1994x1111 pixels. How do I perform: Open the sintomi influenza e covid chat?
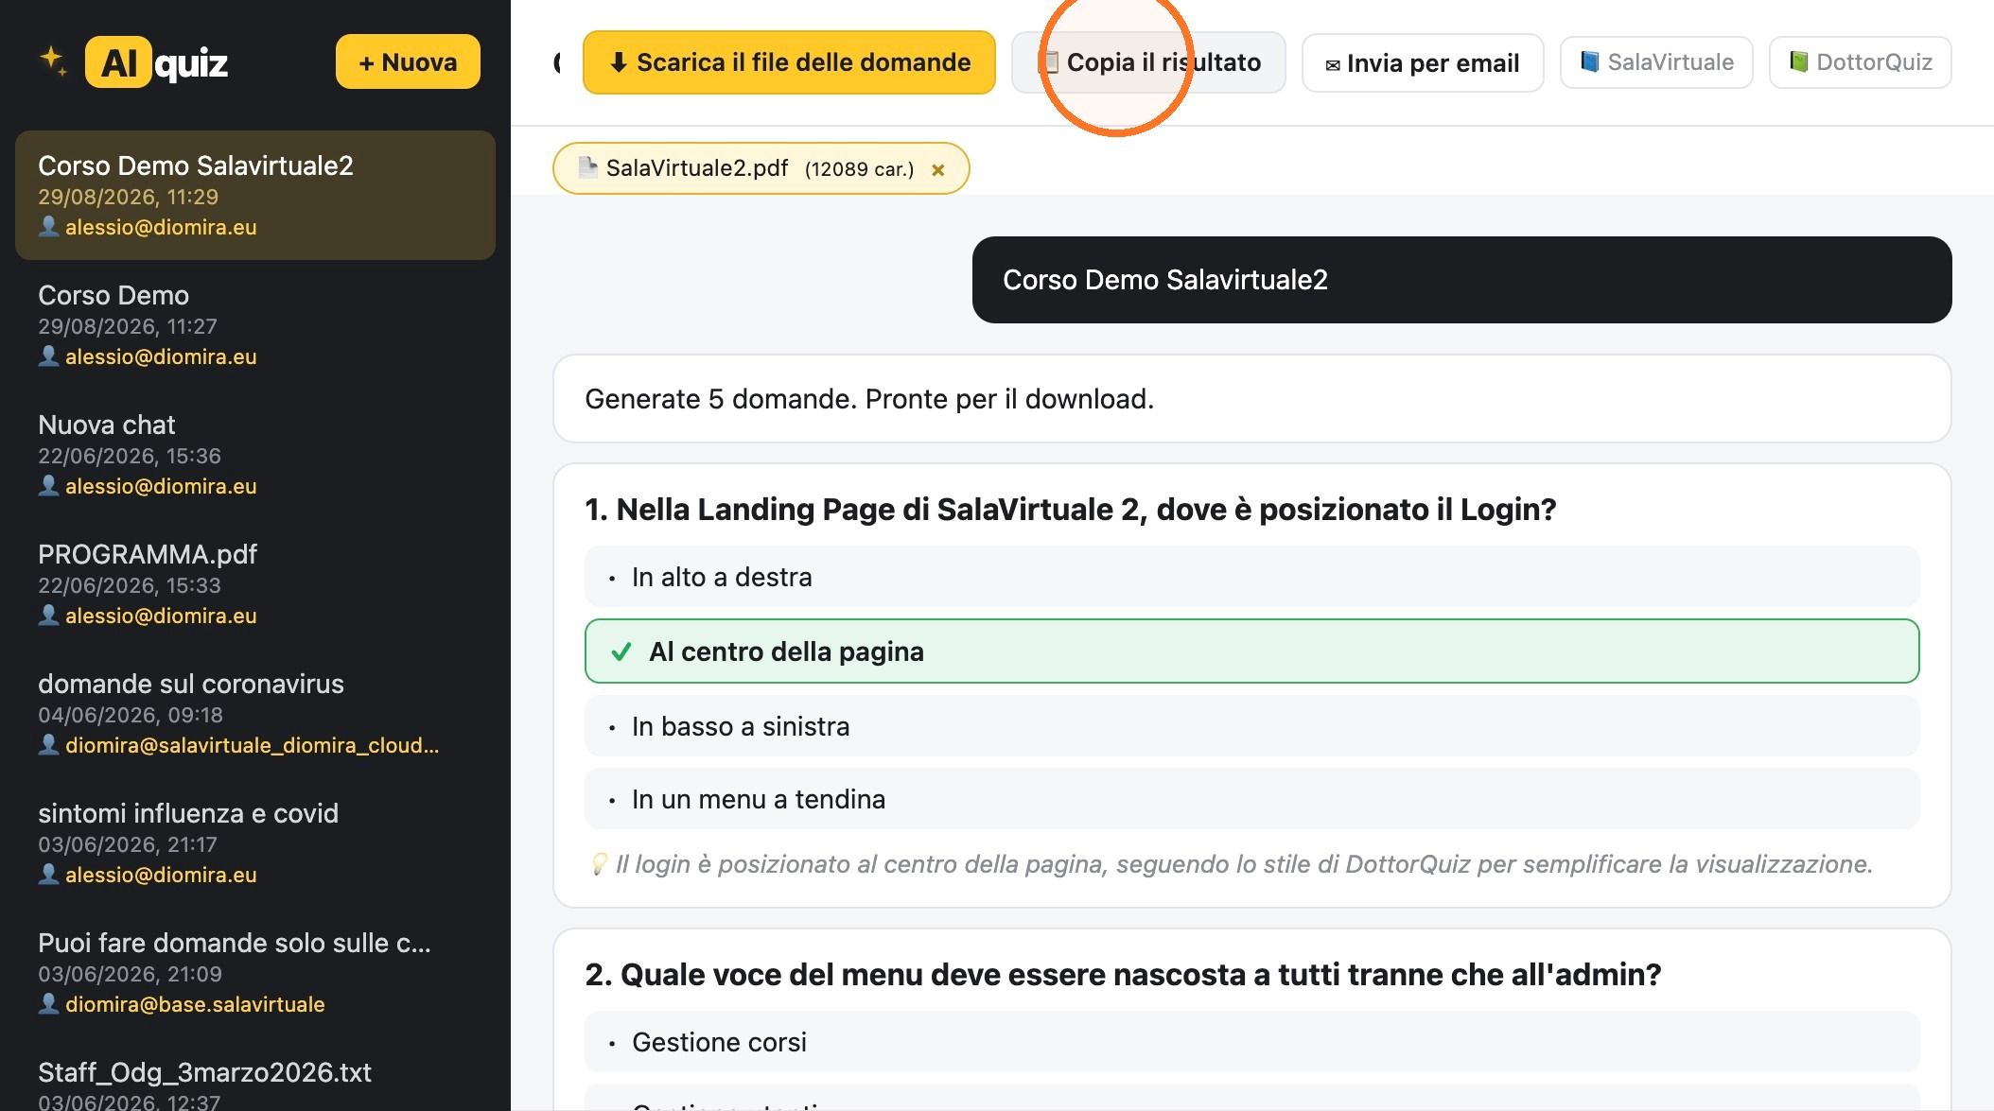click(x=255, y=842)
